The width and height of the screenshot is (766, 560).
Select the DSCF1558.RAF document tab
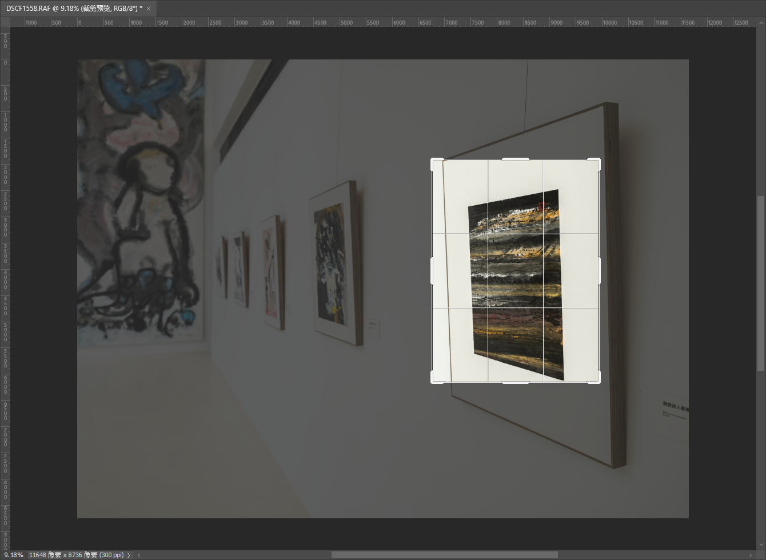tap(78, 9)
